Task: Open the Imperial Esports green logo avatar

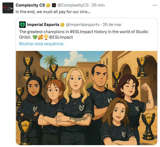Action: 22,25
